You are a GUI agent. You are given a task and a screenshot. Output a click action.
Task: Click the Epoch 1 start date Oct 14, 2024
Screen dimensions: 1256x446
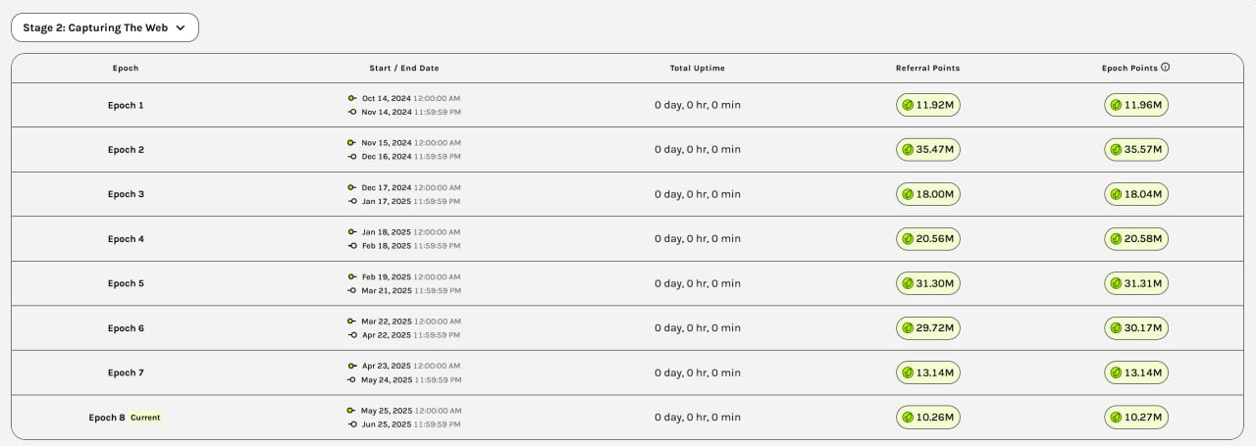point(387,98)
